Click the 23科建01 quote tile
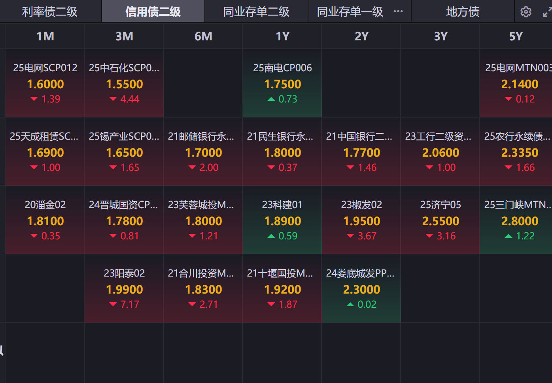The width and height of the screenshot is (552, 383). 282,220
